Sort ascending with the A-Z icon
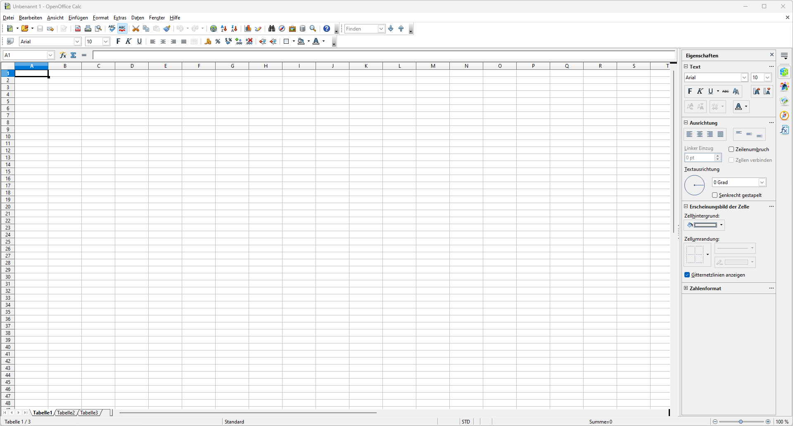Image resolution: width=793 pixels, height=426 pixels. pos(224,28)
